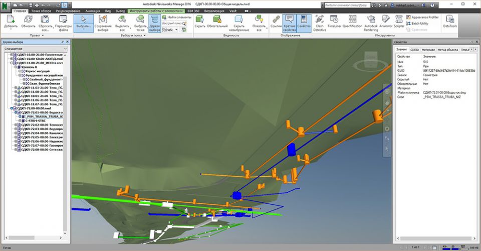Switch to the Точка обзора ribbon tab
Image resolution: width=481 pixels, height=251 pixels.
point(41,11)
